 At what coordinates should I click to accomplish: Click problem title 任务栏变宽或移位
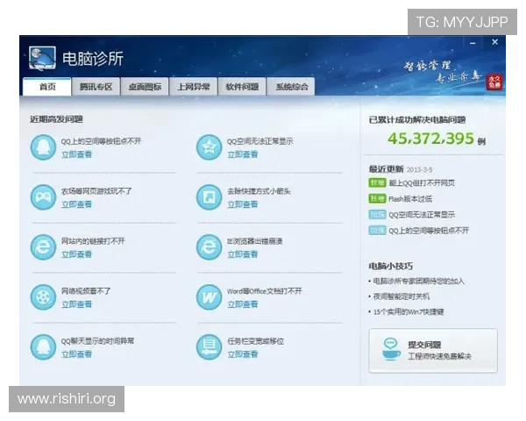256,341
